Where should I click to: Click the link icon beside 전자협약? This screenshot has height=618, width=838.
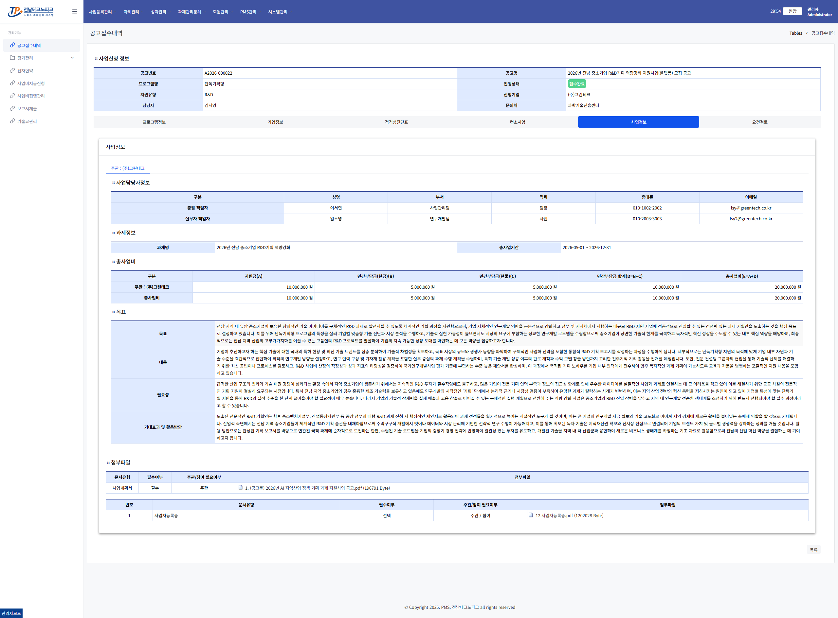[12, 70]
